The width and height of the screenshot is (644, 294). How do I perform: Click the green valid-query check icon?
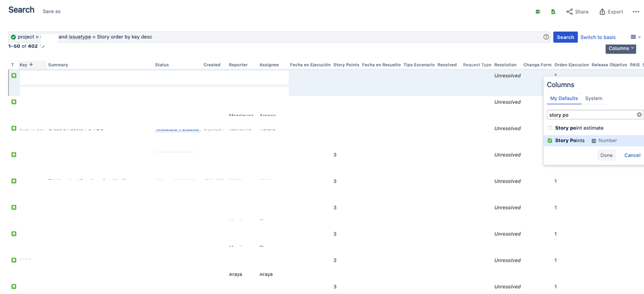(14, 37)
